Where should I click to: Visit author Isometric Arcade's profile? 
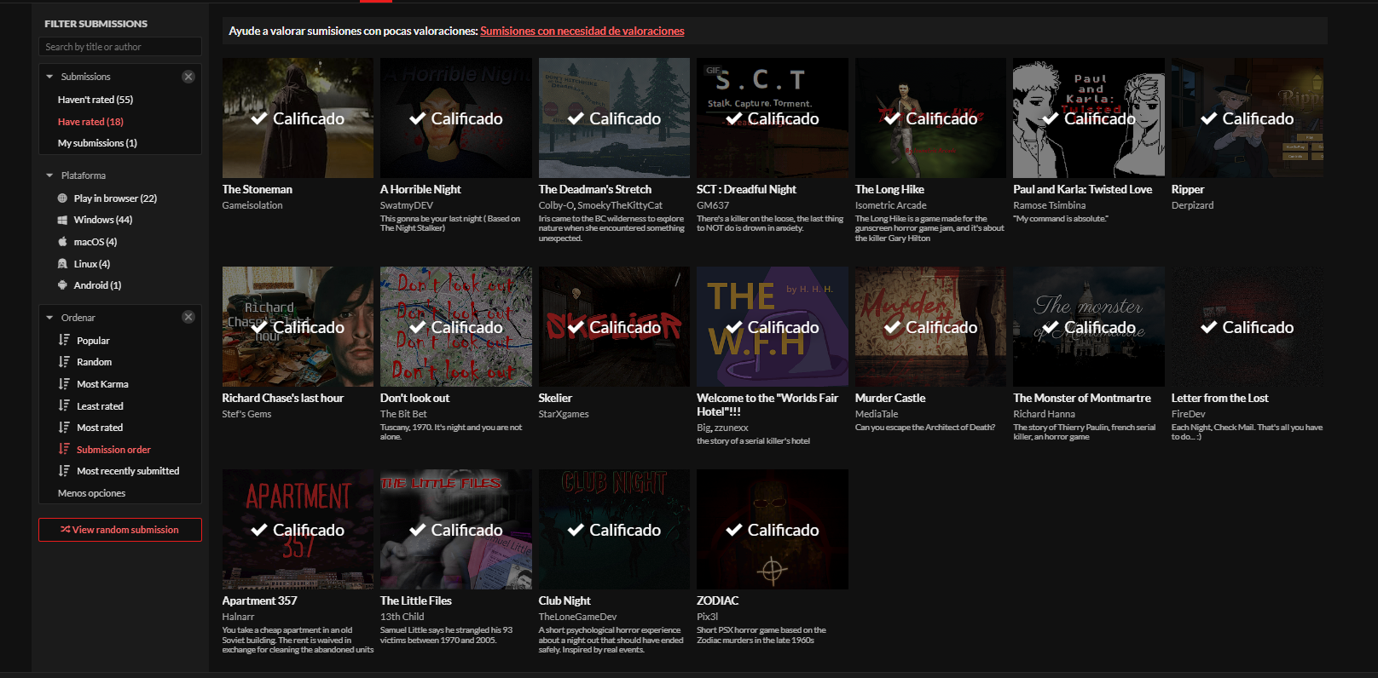coord(891,205)
